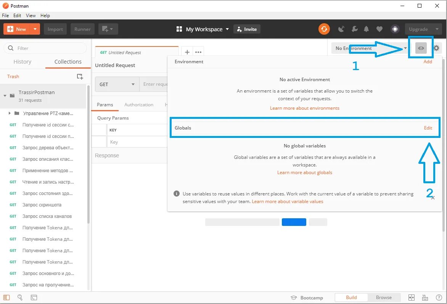Click the new window plus icon button
The width and height of the screenshot is (447, 304).
pos(108,29)
